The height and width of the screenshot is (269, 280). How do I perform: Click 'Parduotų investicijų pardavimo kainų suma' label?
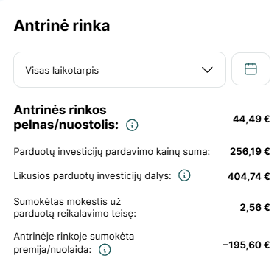point(112,152)
